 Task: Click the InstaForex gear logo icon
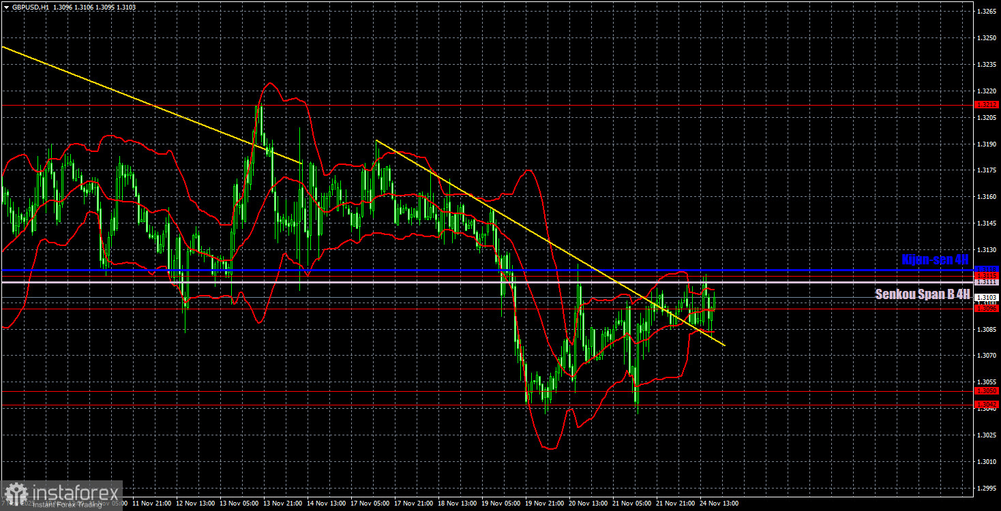(15, 492)
